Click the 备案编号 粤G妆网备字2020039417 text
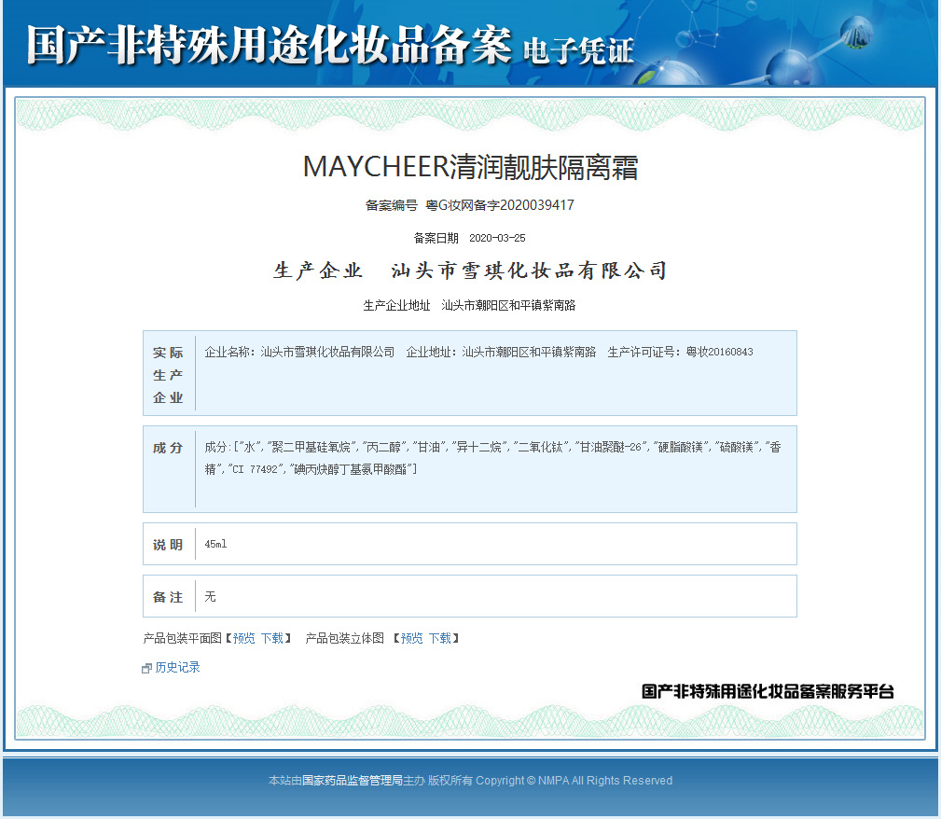941x819 pixels. (470, 205)
